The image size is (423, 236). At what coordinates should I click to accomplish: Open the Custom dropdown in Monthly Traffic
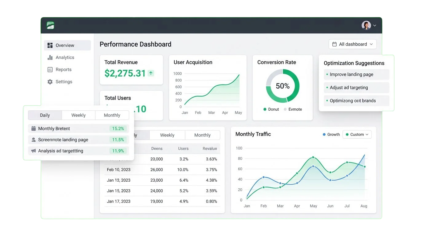(357, 135)
